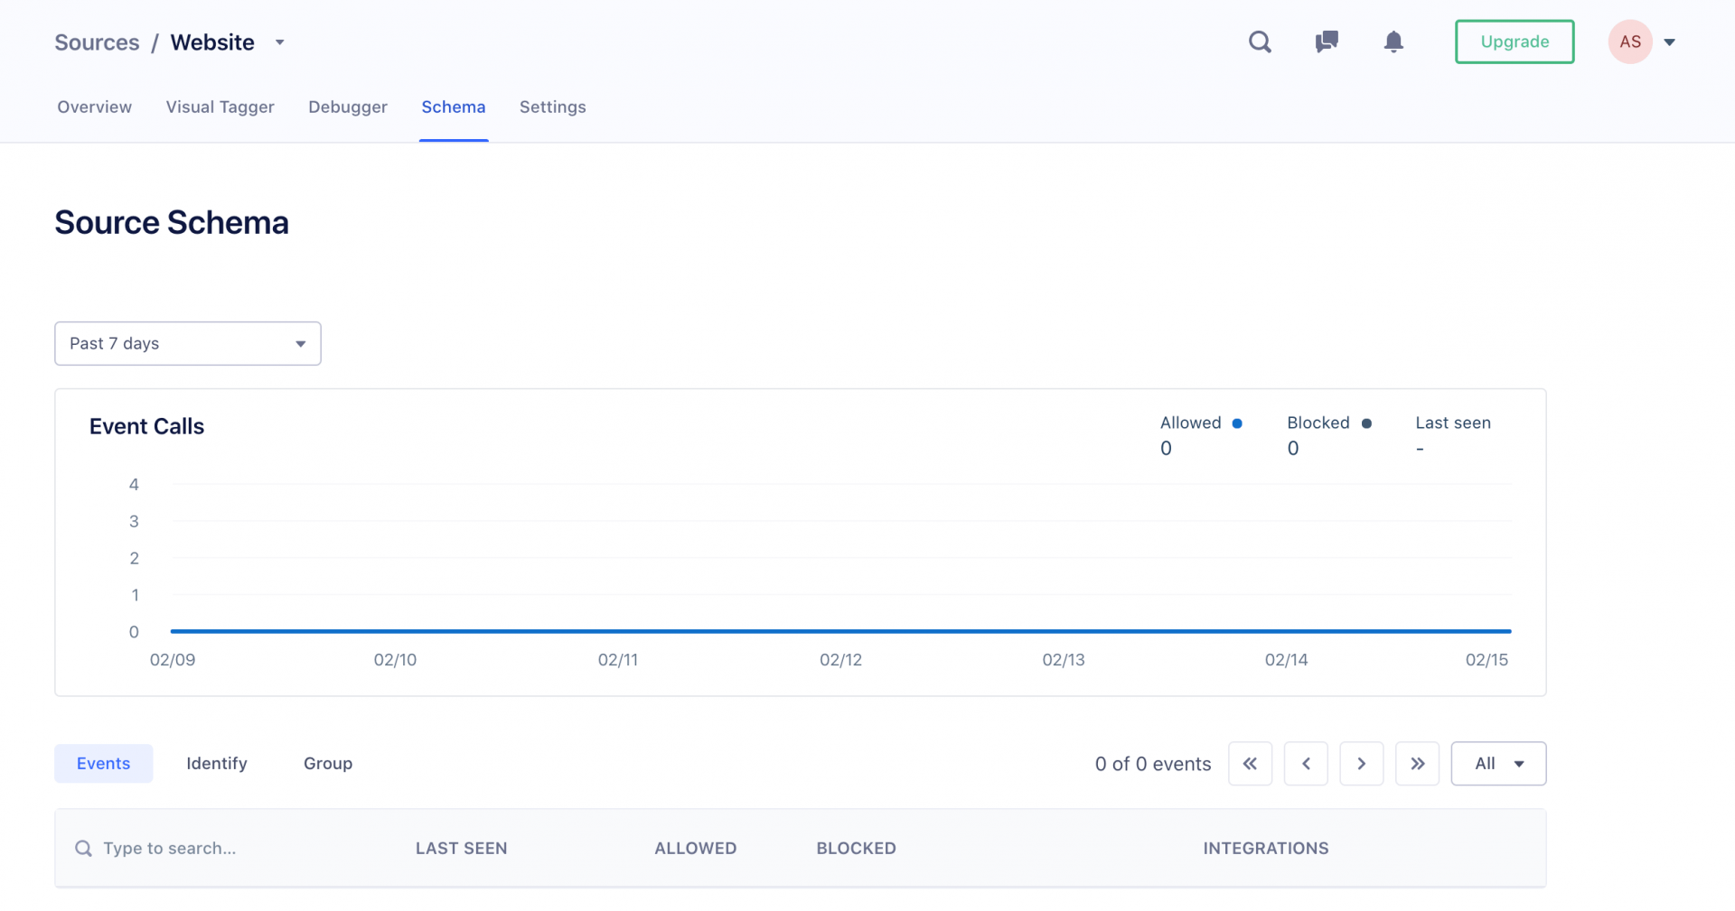The height and width of the screenshot is (911, 1735).
Task: Advance to next page with the right chevron
Action: click(1362, 763)
